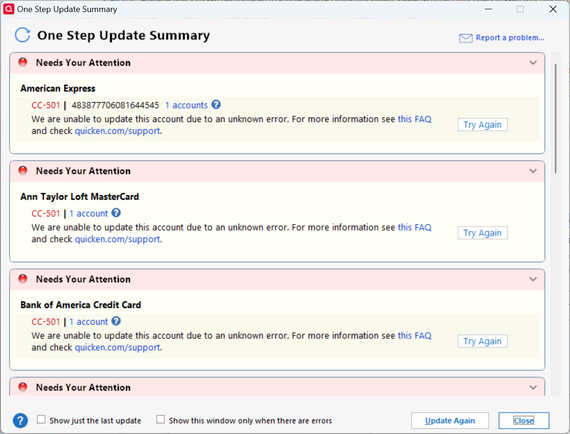Open quicken.com/support link under American Express
The image size is (570, 434).
(118, 131)
